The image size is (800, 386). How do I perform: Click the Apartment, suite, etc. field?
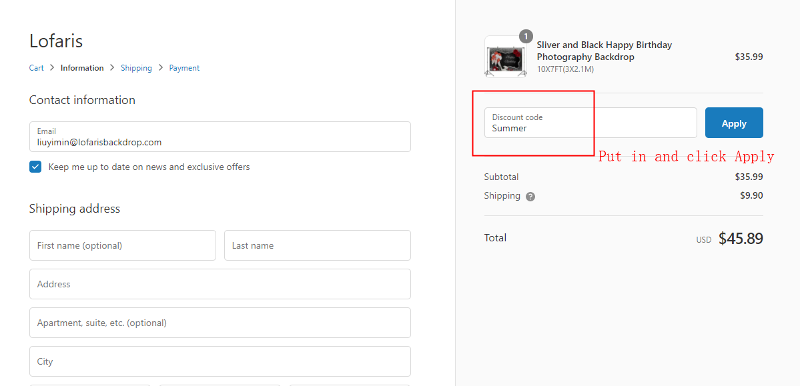click(220, 323)
